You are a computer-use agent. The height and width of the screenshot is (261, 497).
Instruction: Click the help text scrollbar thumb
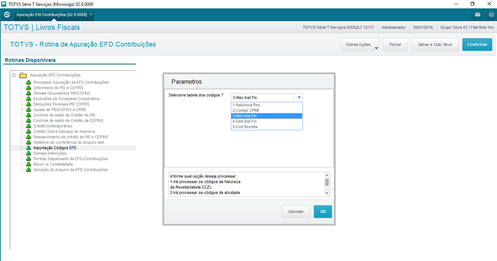[x=327, y=182]
